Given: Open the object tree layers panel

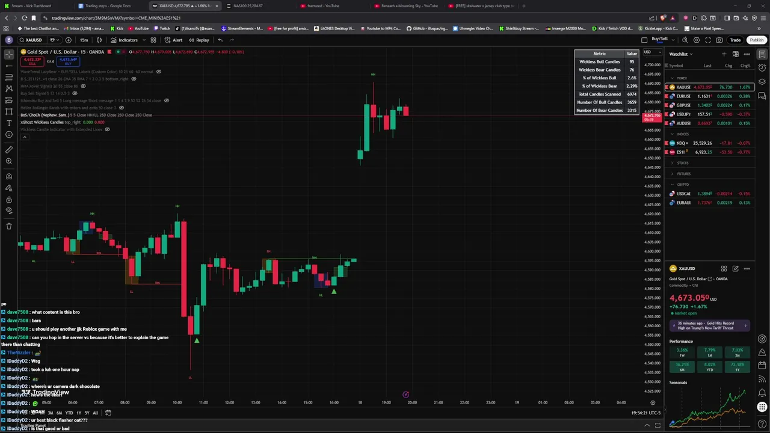Looking at the screenshot, I should coord(762,82).
